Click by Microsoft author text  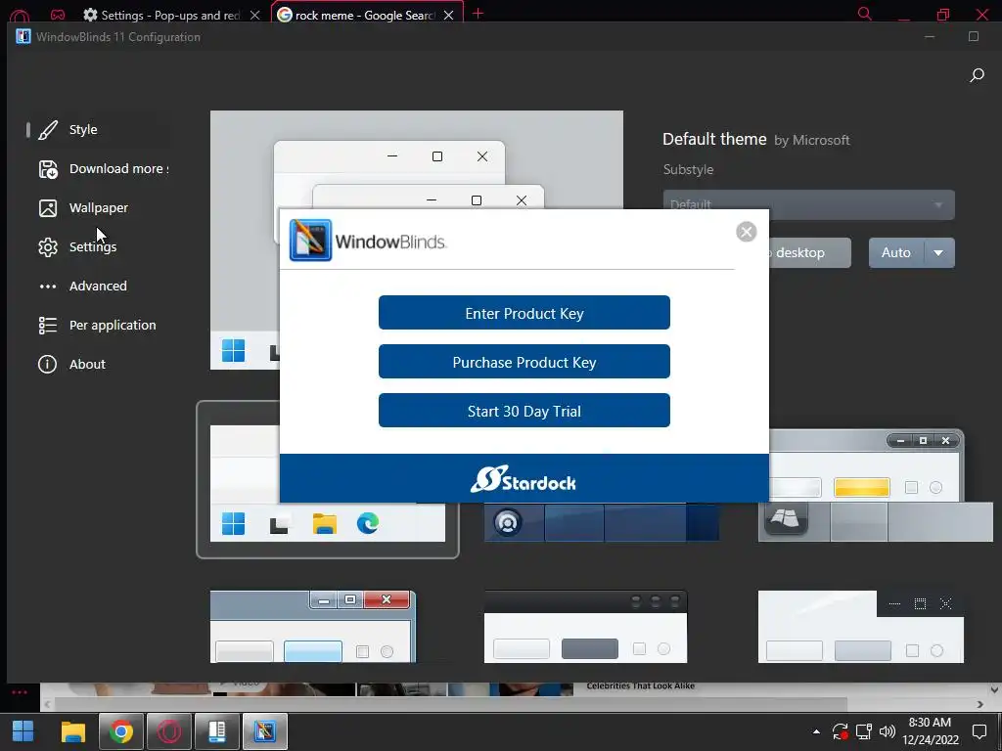tap(812, 141)
